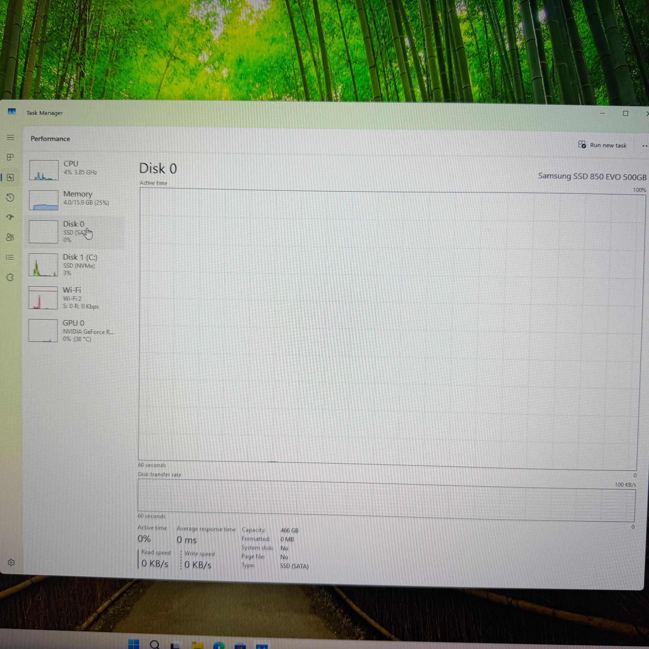Viewport: 649px width, 649px height.
Task: Open the Users page icon
Action: click(10, 237)
